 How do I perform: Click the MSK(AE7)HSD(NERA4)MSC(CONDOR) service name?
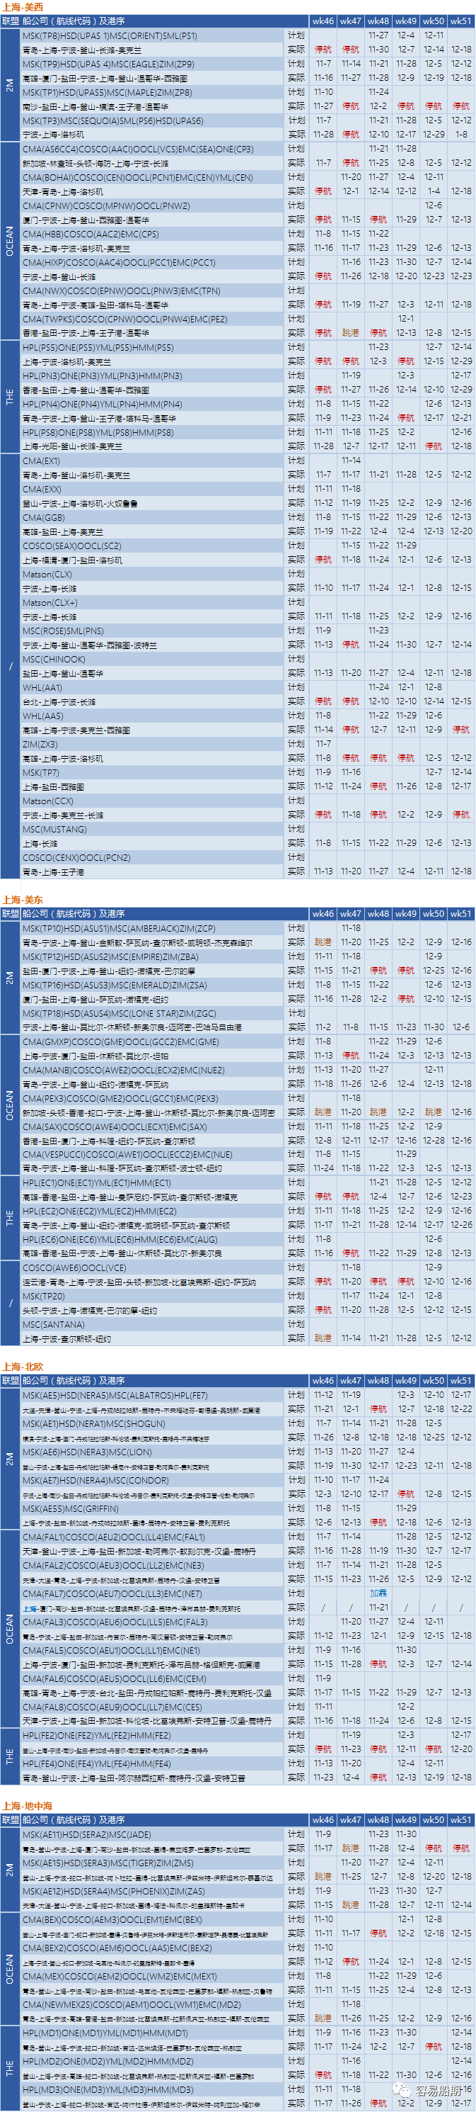[95, 1480]
